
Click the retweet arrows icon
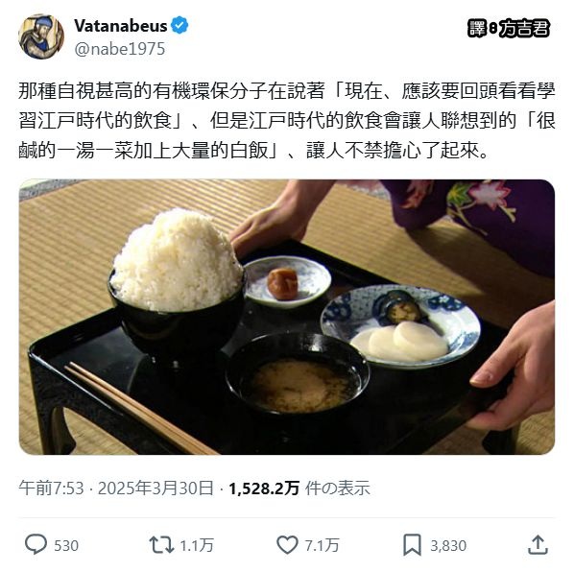coord(161,545)
